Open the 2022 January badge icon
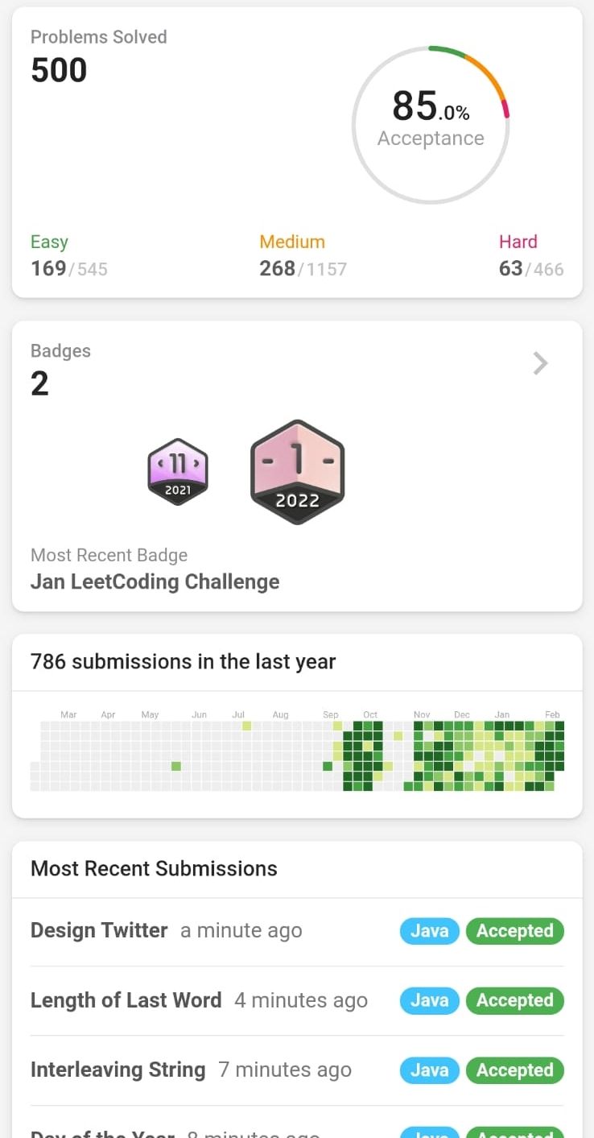Viewport: 594px width, 1138px height. pos(298,472)
